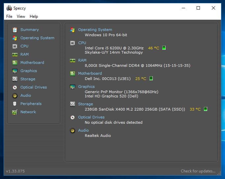Click Check for updates link
The image size is (225, 179).
[198, 171]
